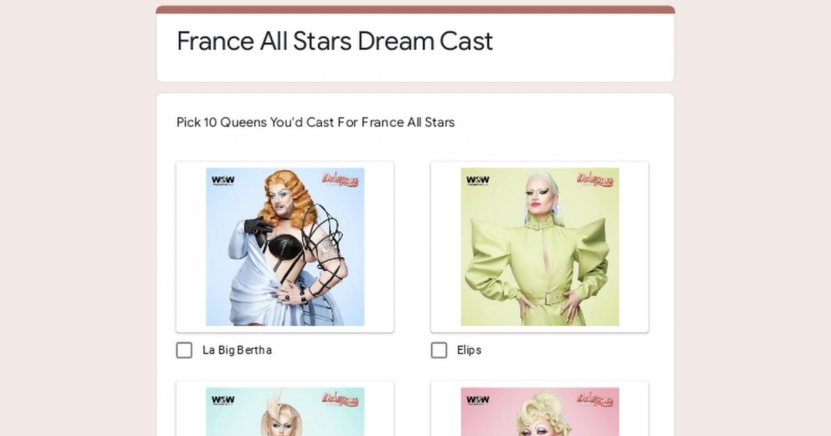The height and width of the screenshot is (436, 831).
Task: Open the pink photo with blonde curls
Action: 539,415
